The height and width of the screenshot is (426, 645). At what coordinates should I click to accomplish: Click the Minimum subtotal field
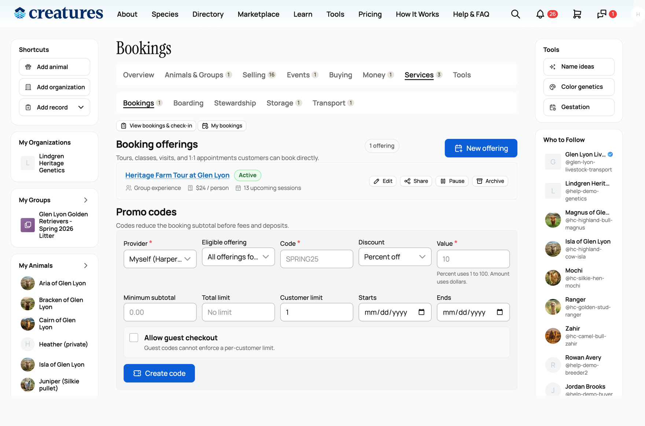[160, 312]
